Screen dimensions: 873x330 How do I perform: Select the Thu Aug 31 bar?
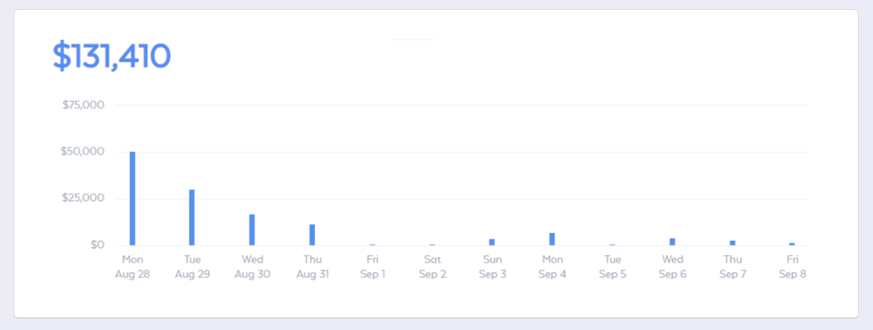click(313, 235)
